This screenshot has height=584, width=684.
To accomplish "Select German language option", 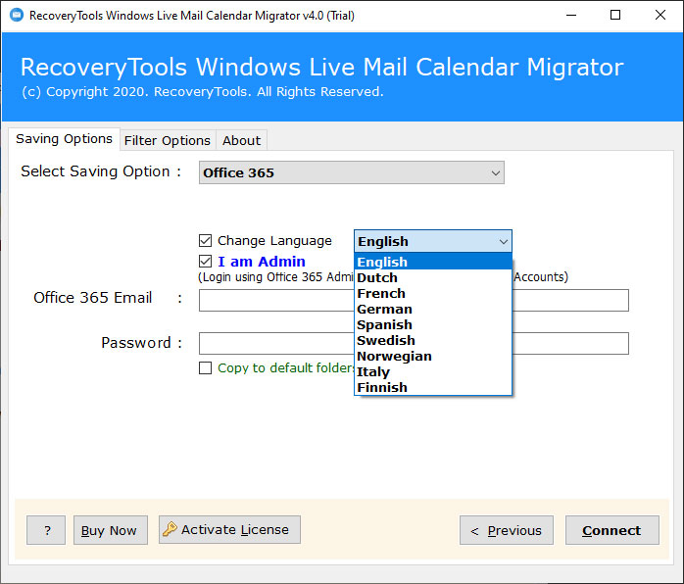I will pyautogui.click(x=433, y=309).
